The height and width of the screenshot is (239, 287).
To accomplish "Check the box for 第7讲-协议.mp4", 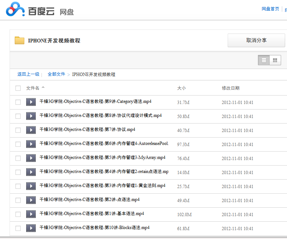I will [x=18, y=130].
